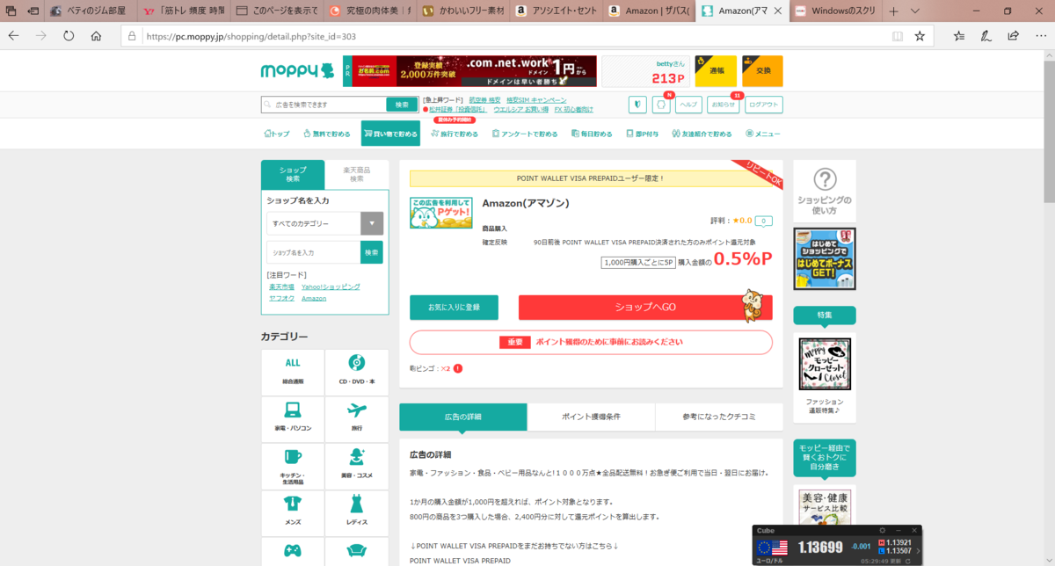Select the 旅行 airplane category
This screenshot has width=1055, height=566.
tap(357, 417)
